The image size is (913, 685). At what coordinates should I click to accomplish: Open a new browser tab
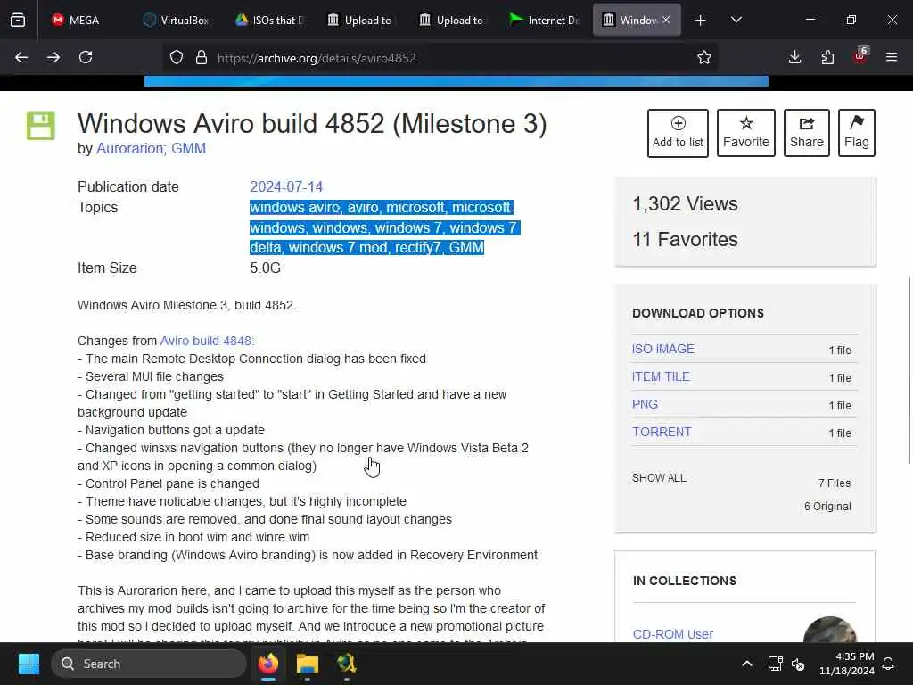(701, 21)
